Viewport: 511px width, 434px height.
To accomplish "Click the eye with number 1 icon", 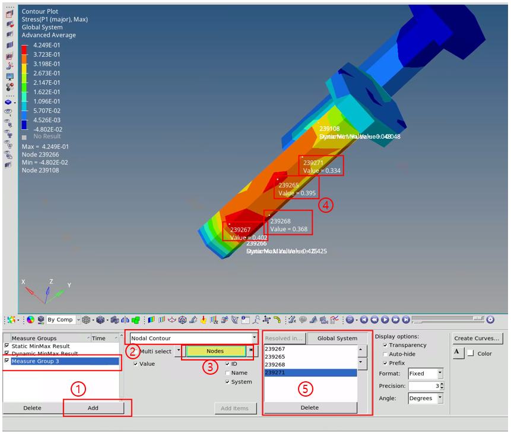I will tap(8, 112).
